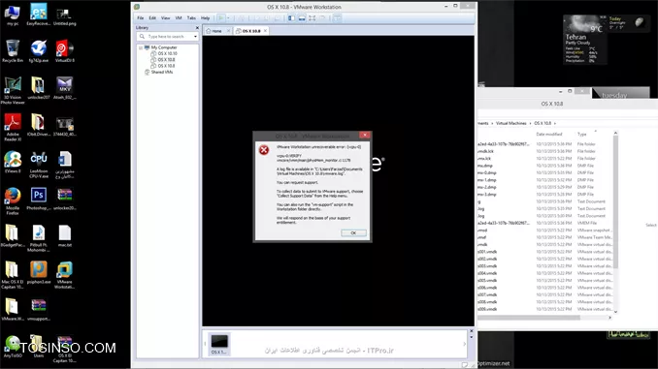Click OK in the VMware error dialog
This screenshot has height=369, width=658.
tap(353, 232)
